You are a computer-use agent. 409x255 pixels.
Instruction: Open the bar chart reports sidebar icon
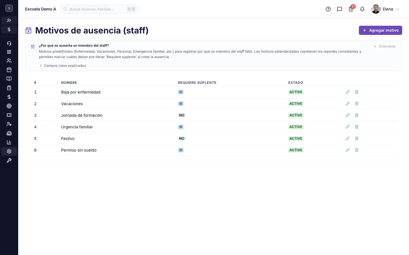pos(9,142)
